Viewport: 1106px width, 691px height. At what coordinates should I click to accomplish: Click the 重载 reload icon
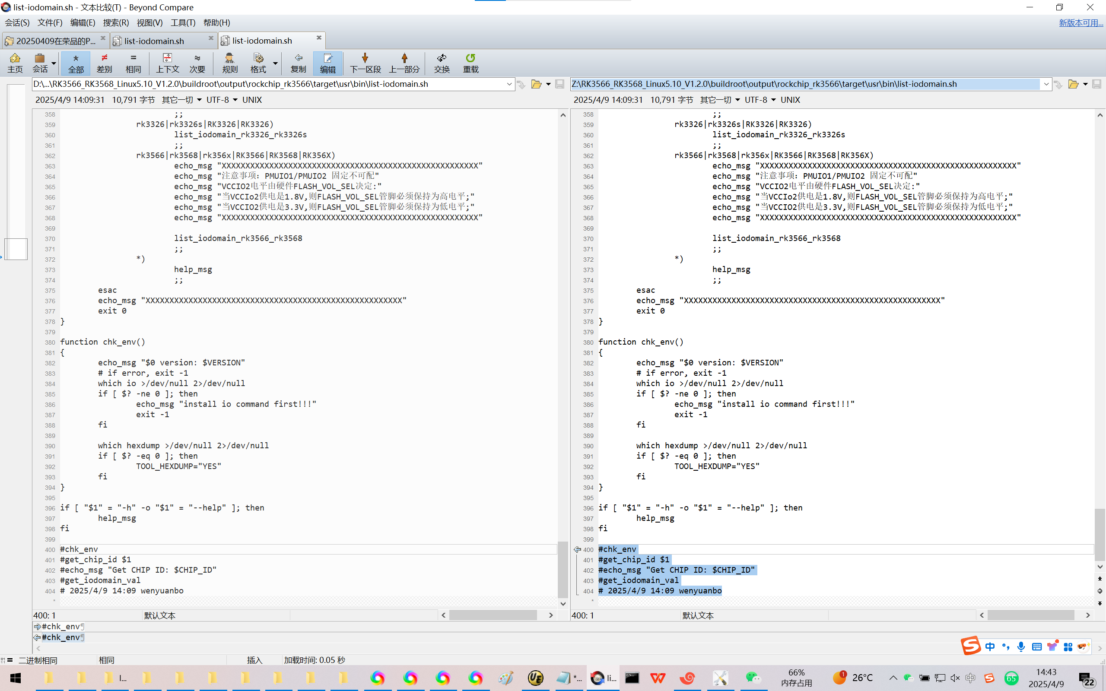pyautogui.click(x=470, y=63)
